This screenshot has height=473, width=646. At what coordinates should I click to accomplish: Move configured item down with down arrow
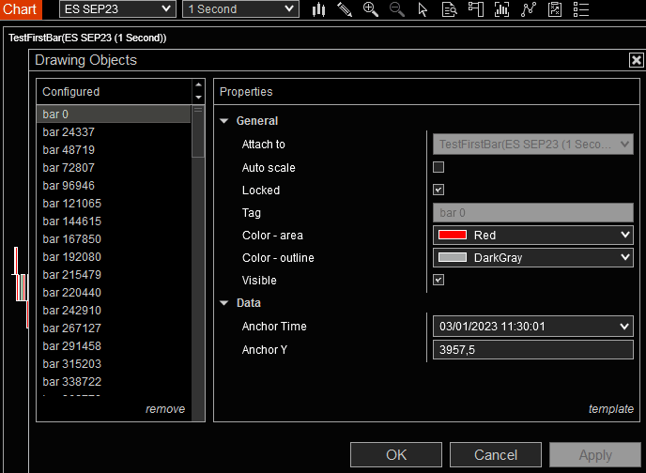pos(198,98)
